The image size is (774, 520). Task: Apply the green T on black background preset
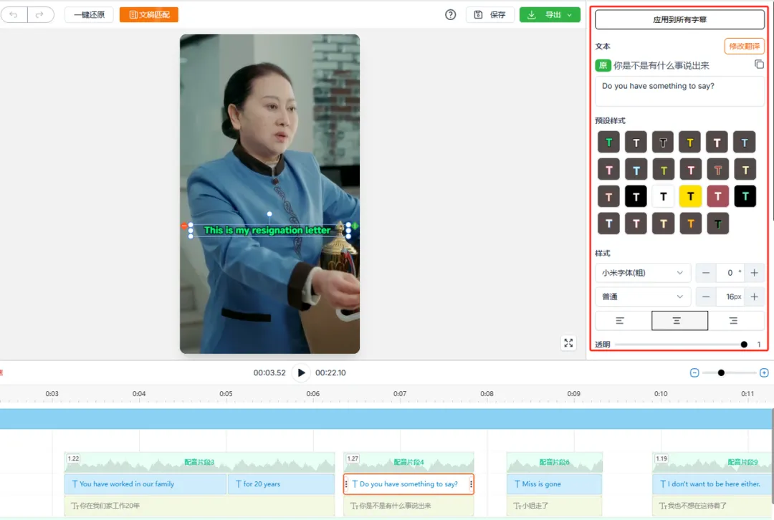pos(745,197)
